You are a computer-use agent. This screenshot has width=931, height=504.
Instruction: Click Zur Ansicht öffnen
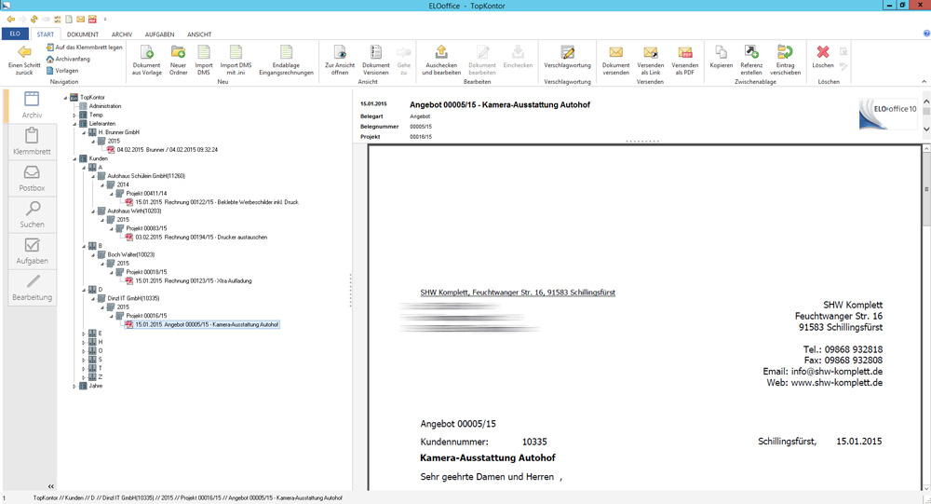click(x=340, y=60)
